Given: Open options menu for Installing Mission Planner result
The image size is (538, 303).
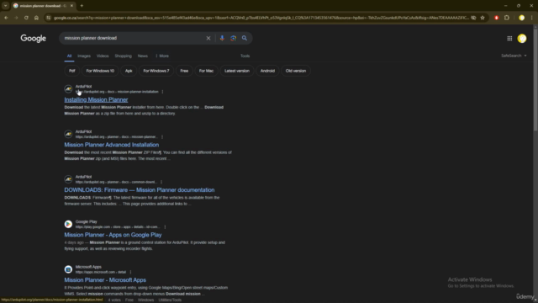Looking at the screenshot, I should click(162, 92).
